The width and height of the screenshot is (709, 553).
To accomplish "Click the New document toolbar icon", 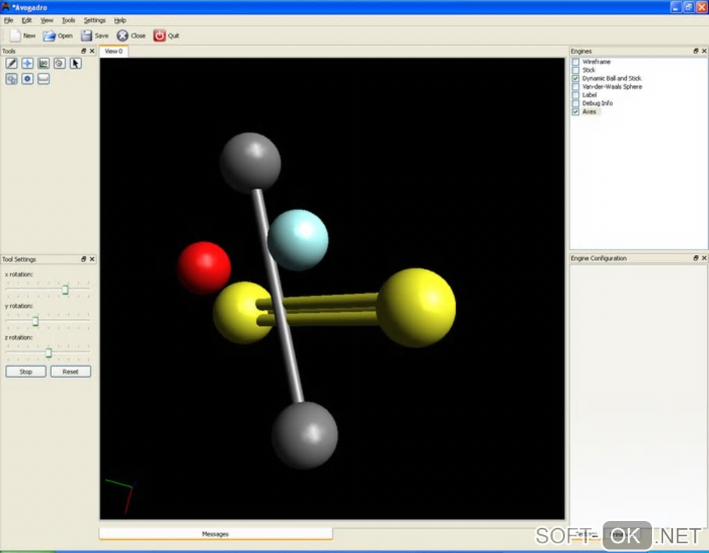I will [x=15, y=35].
